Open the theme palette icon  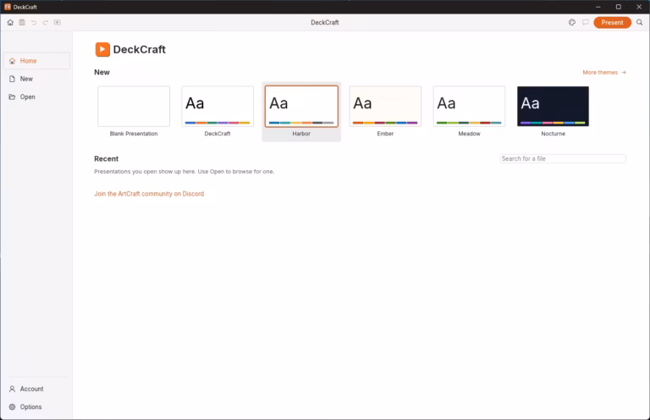[572, 22]
